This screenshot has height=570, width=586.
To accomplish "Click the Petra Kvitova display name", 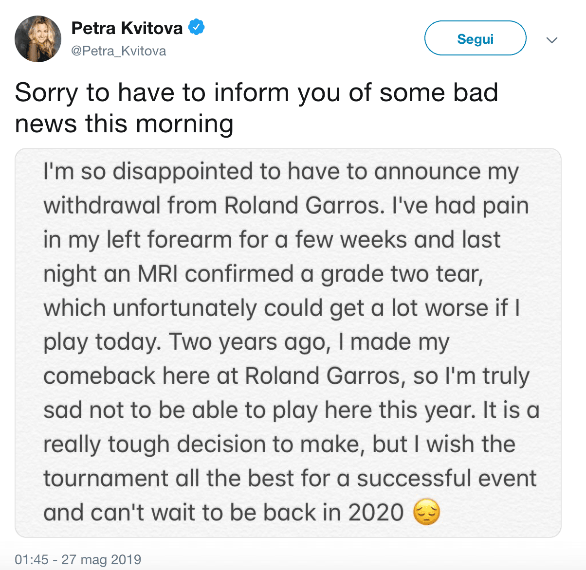I will [x=127, y=28].
